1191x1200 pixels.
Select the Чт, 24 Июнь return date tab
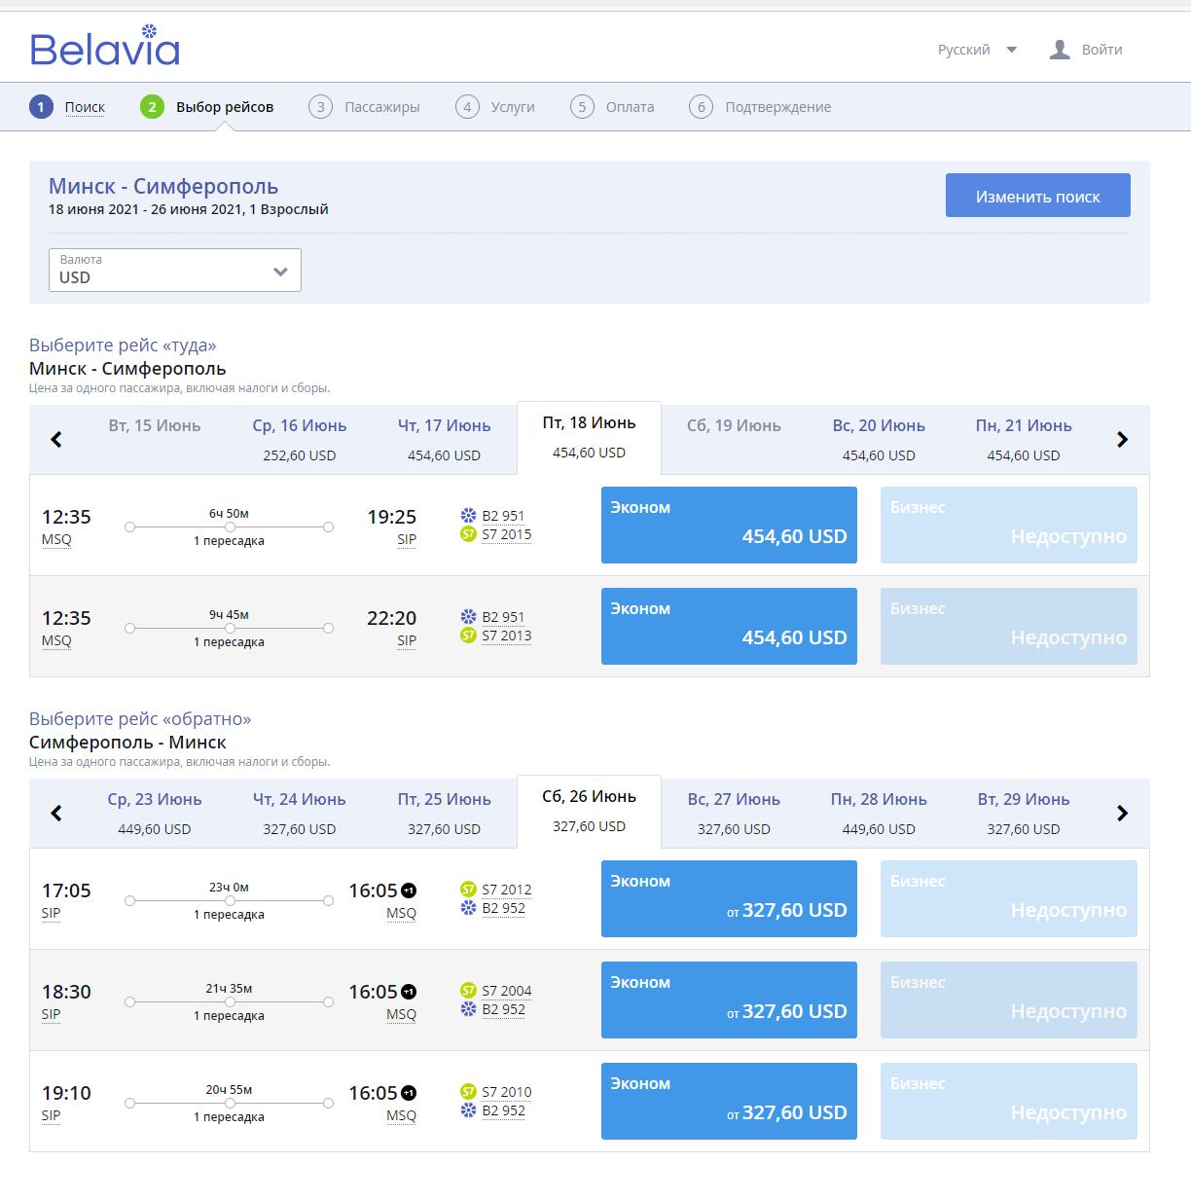(300, 814)
